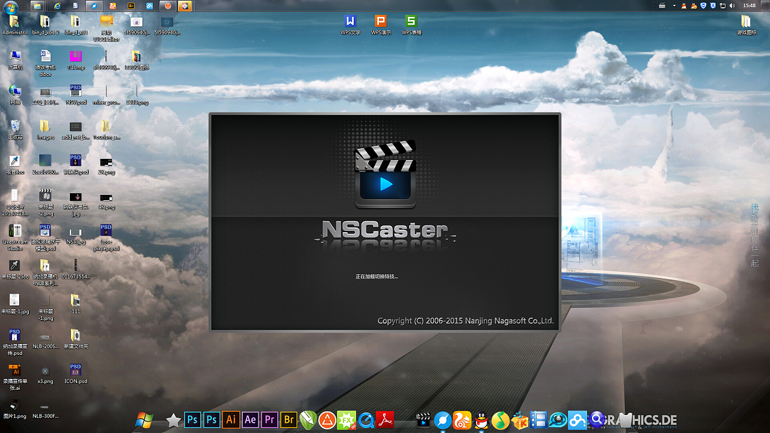
Task: Open Internet Explorer from the top taskbar
Action: (x=58, y=6)
